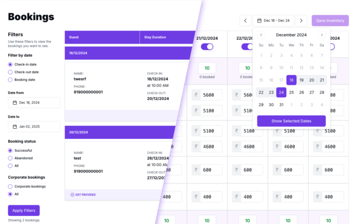Click the Guest column header

pyautogui.click(x=102, y=37)
